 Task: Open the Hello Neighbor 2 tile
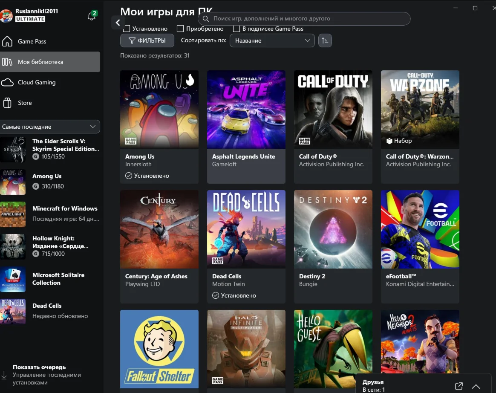click(x=420, y=342)
